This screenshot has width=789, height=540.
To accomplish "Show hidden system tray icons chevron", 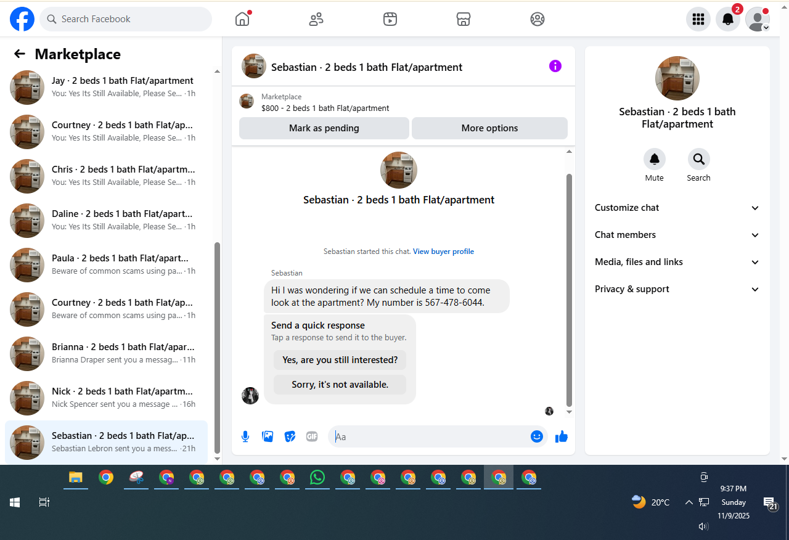I will coord(689,502).
